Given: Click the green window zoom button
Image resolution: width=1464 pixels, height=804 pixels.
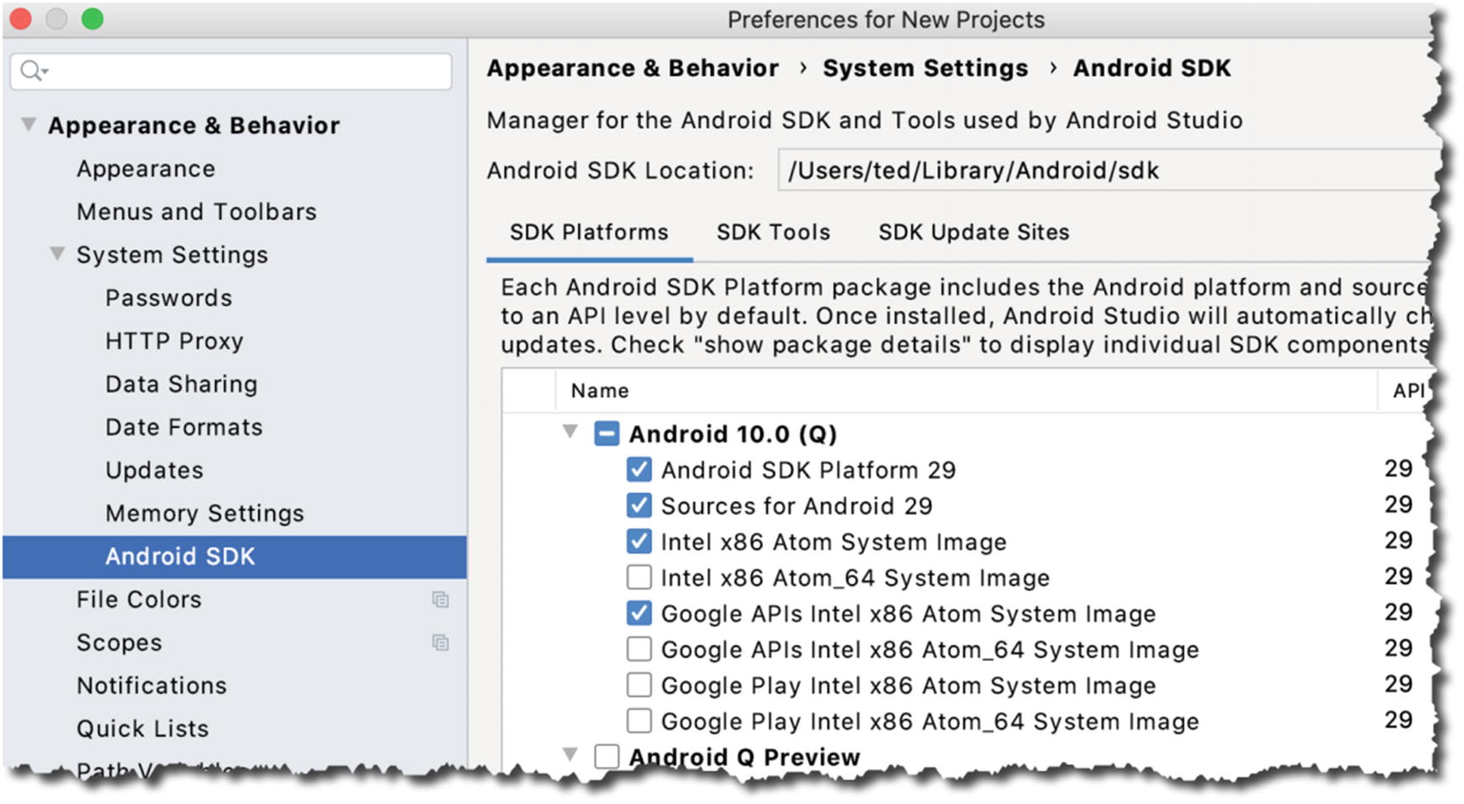Looking at the screenshot, I should [x=92, y=20].
